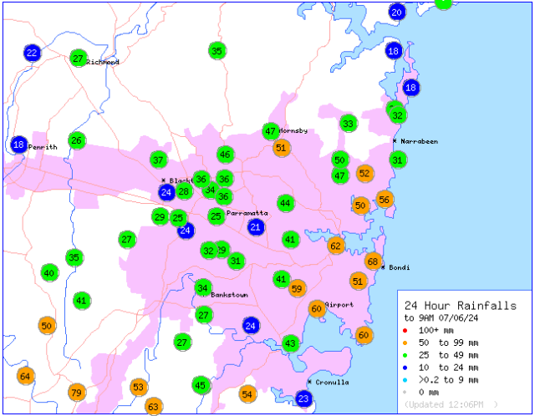This screenshot has width=535, height=416.
Task: Select the orange 59 rainfall marker
Action: 298,288
